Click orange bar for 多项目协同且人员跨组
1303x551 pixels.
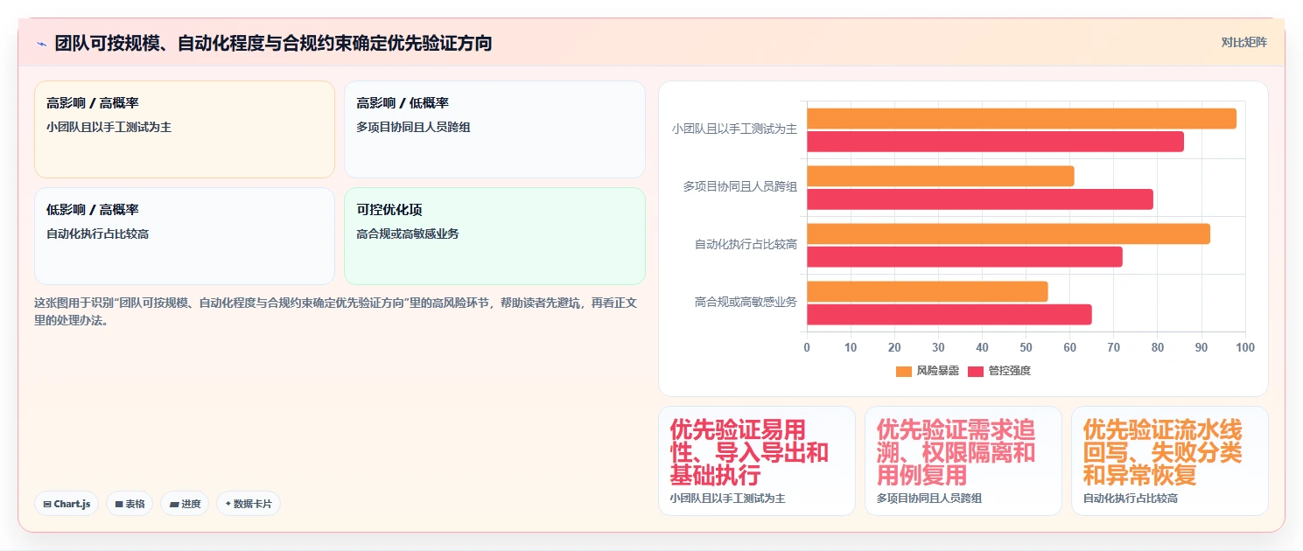(x=940, y=176)
